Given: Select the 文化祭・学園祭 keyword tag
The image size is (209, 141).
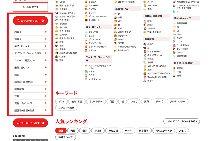Looking at the screenshot, I should [66, 108].
